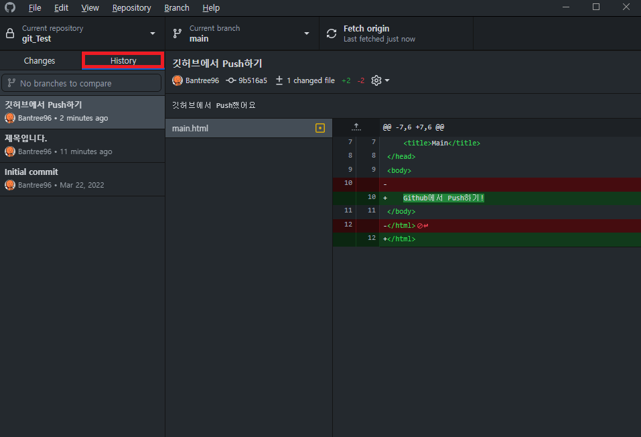Click Bantree96 avatar in Initial commit row
This screenshot has height=437, width=641.
10,185
